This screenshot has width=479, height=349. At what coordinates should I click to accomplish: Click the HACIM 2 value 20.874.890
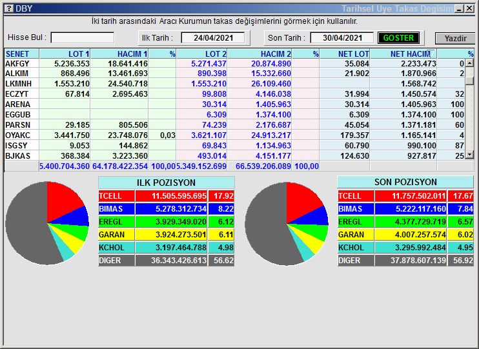pos(271,63)
